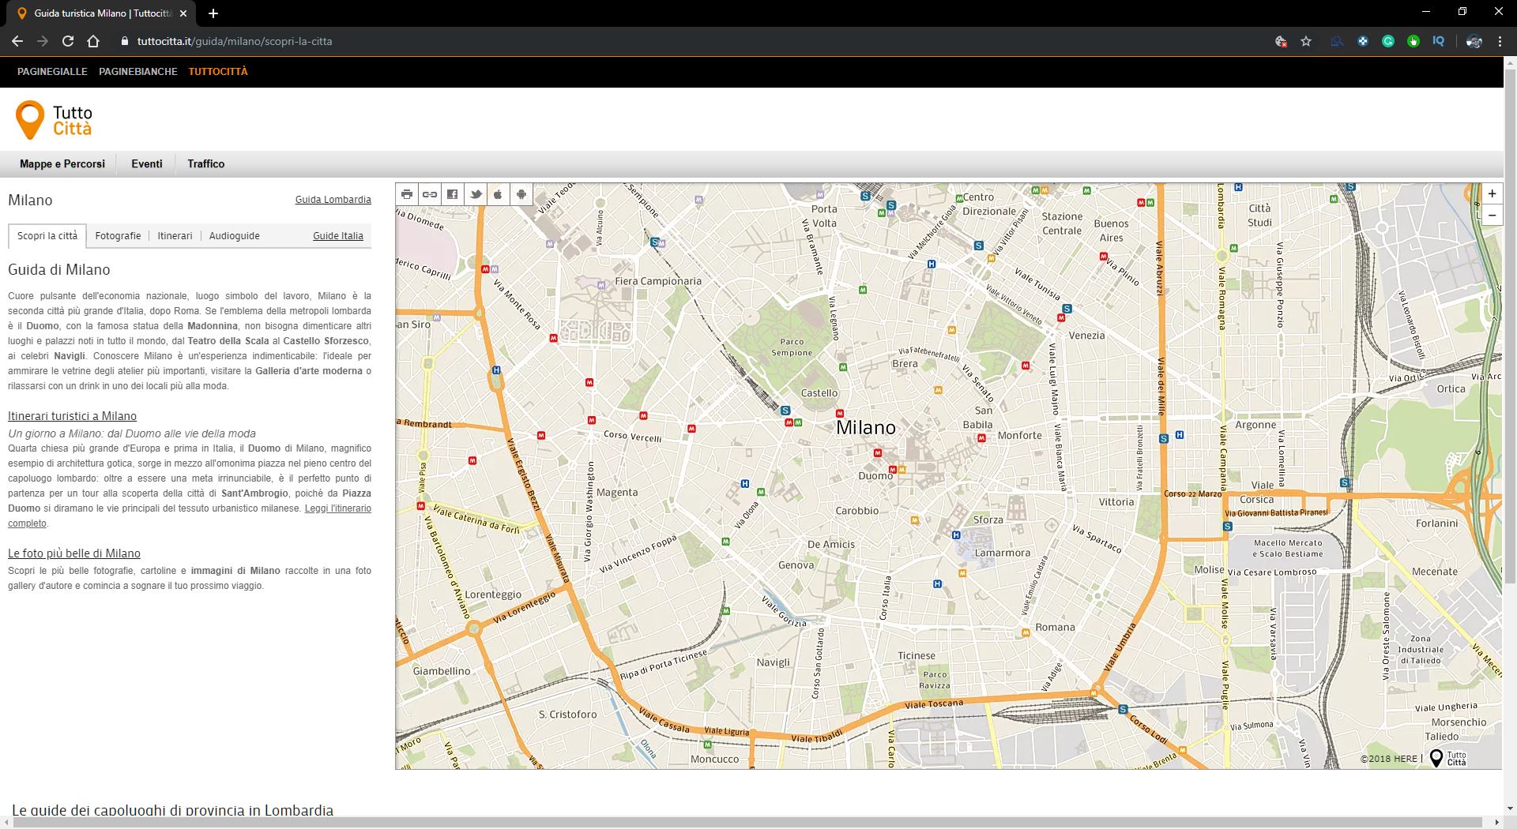Click the copy link chain icon
Image resolution: width=1517 pixels, height=829 pixels.
click(x=430, y=194)
